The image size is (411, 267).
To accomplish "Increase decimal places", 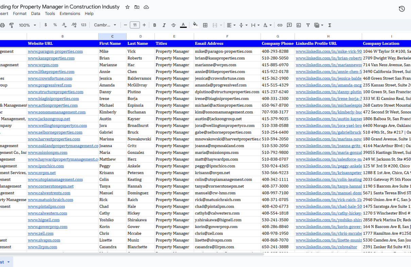I will tap(74, 25).
